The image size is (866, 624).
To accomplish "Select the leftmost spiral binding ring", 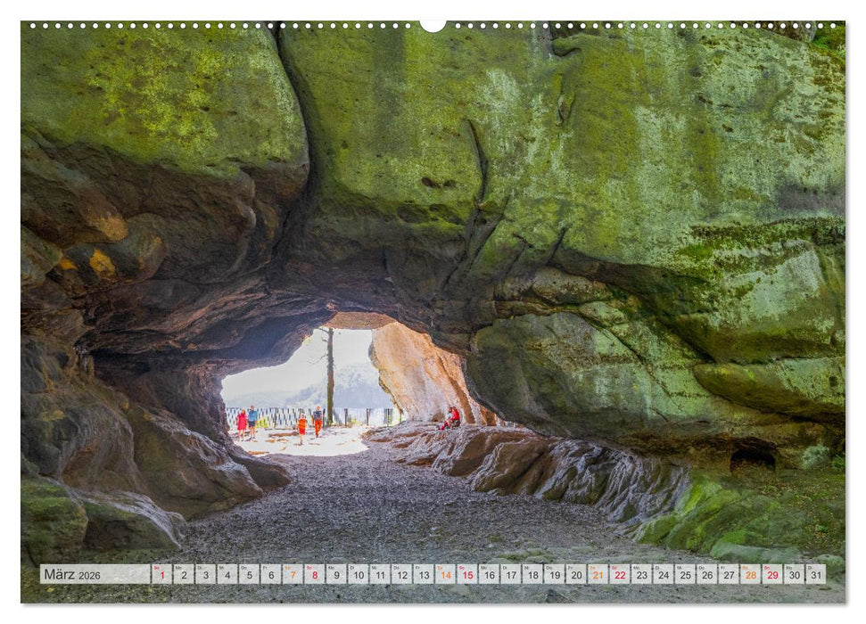I will (x=33, y=24).
